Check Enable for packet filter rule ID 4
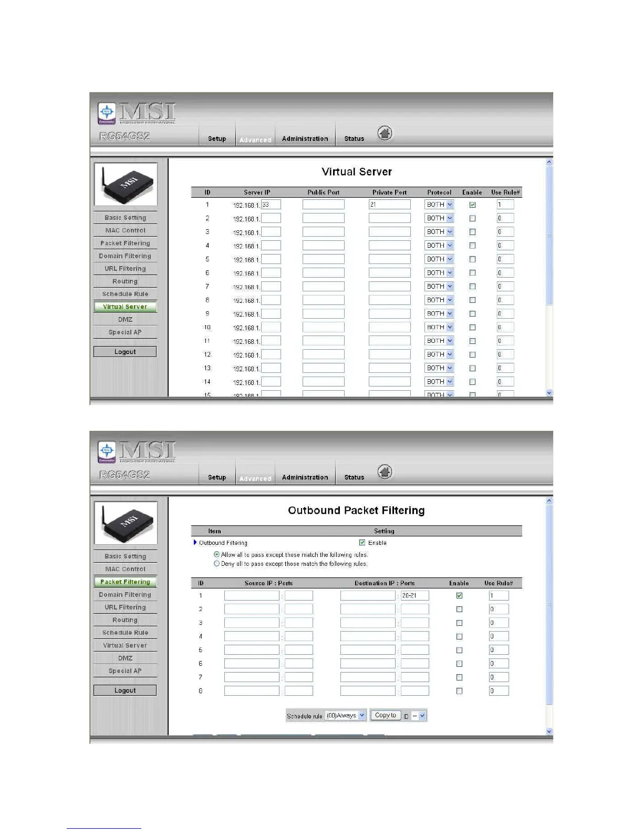The image size is (643, 833). [459, 636]
